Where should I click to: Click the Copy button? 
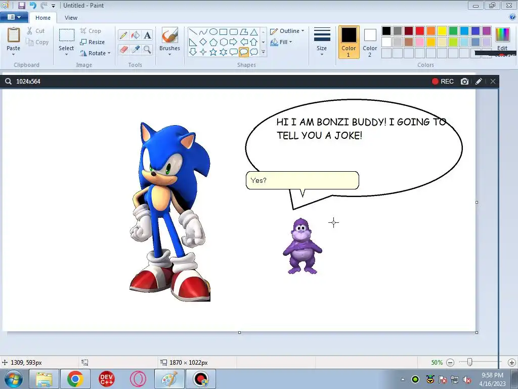[x=37, y=42]
